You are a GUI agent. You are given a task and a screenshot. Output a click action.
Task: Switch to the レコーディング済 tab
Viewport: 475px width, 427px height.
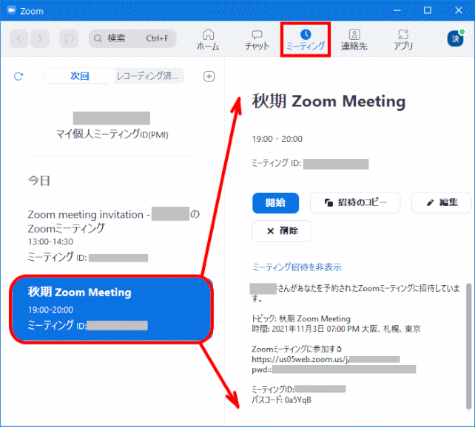point(148,75)
